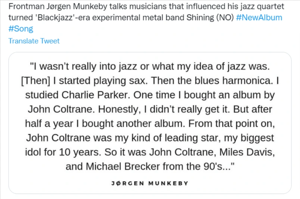Open the #Song hashtag link
The width and height of the screenshot is (300, 199).
[21, 29]
